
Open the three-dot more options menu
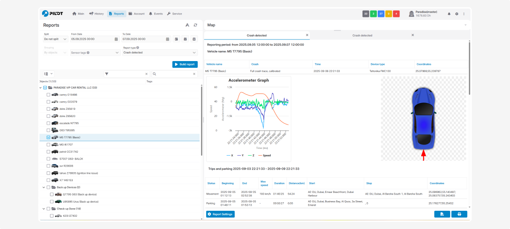tap(464, 14)
